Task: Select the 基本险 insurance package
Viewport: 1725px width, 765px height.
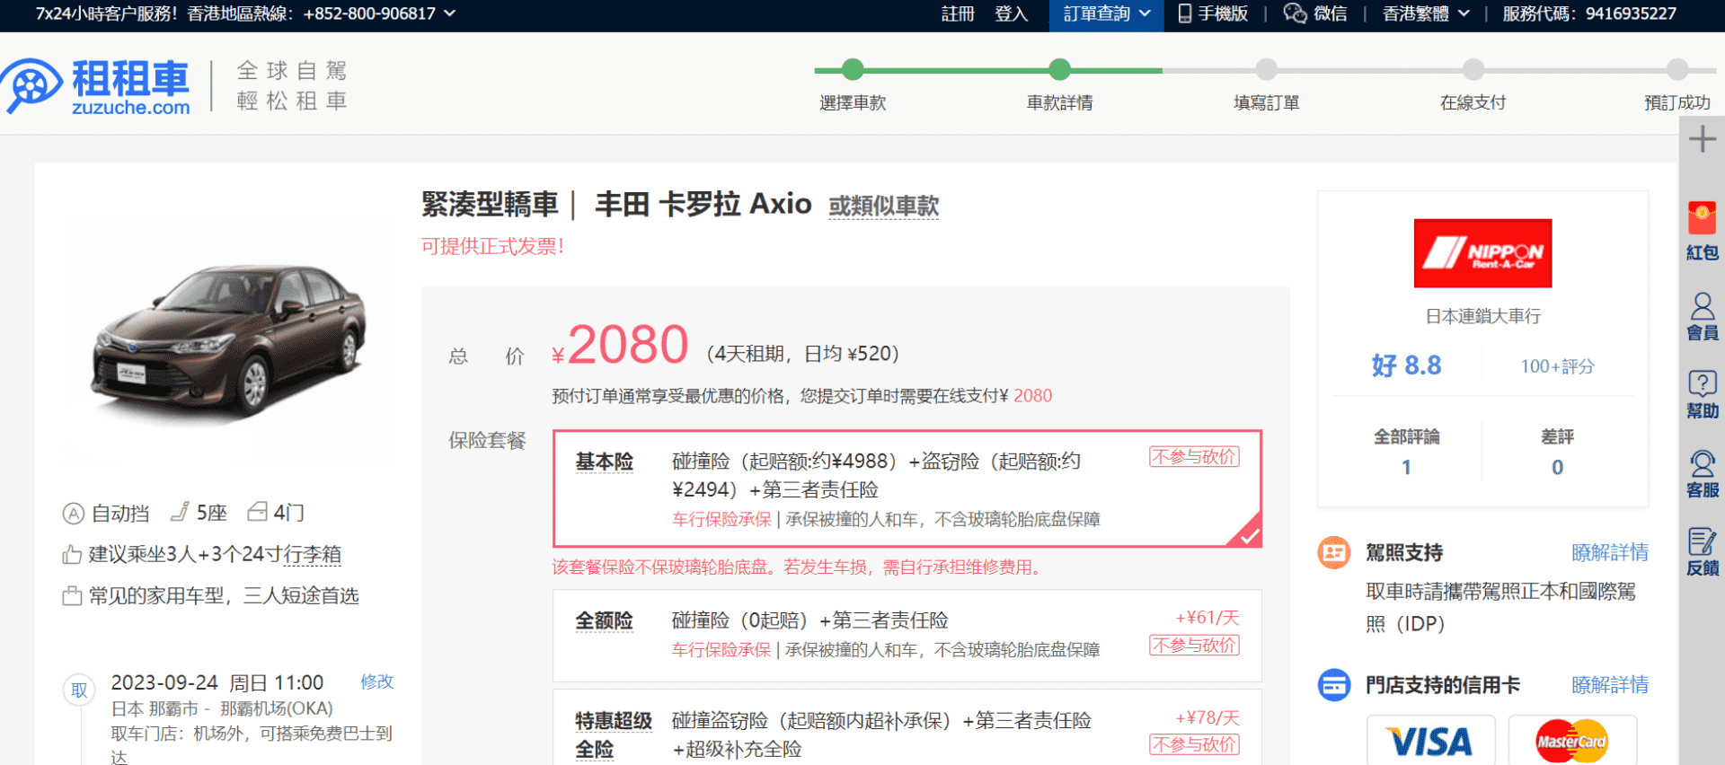Action: point(907,488)
